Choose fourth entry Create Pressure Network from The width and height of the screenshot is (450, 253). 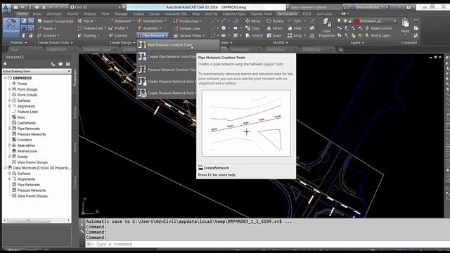pyautogui.click(x=167, y=82)
